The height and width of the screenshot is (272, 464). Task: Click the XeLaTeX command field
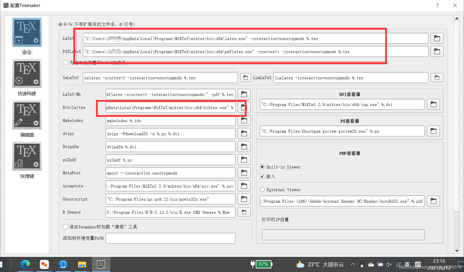[160, 78]
